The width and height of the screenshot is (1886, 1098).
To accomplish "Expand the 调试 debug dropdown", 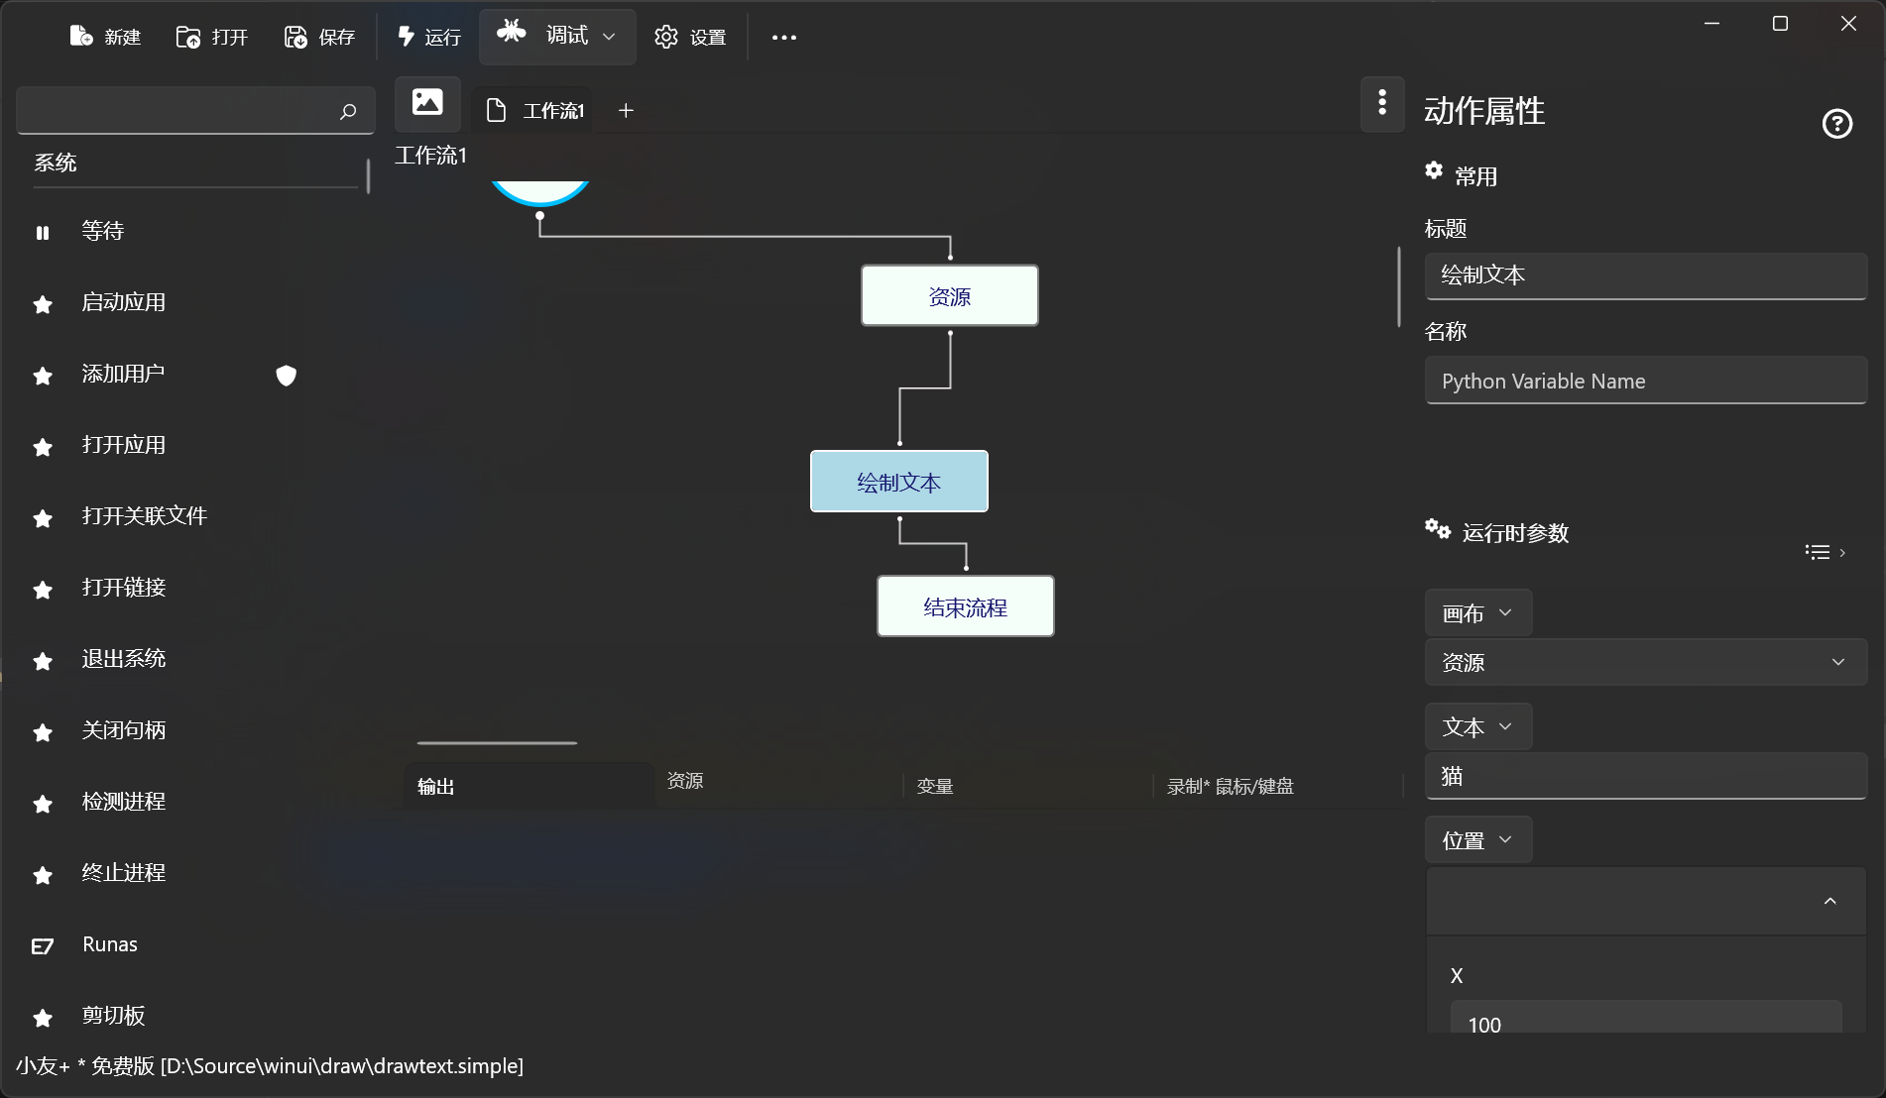I will [609, 37].
